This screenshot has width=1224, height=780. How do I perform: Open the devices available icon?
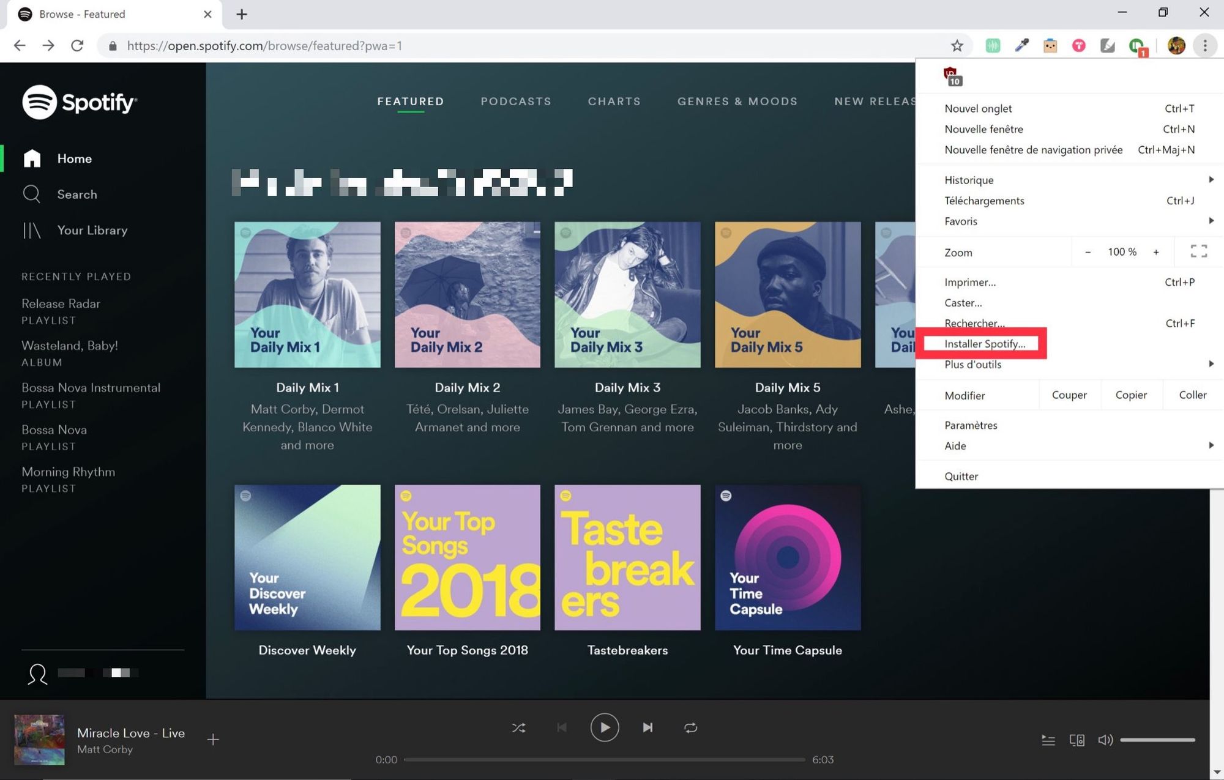[1077, 740]
